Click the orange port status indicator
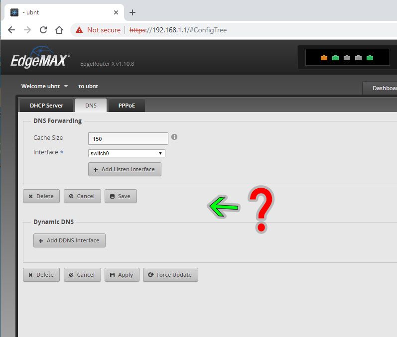 (324, 58)
